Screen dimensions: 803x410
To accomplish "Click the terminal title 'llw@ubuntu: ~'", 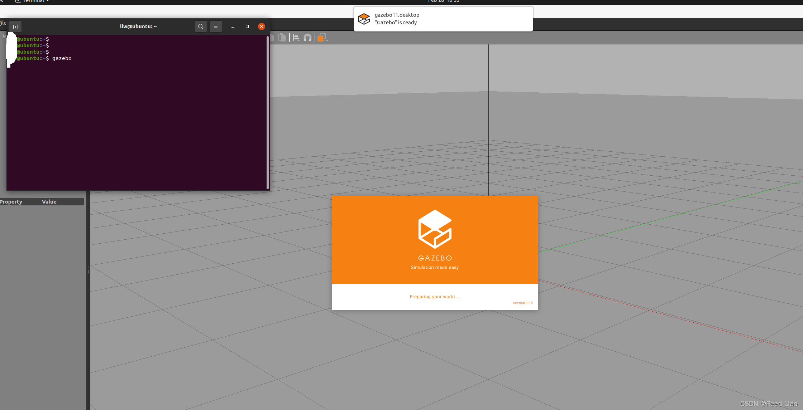I will click(138, 26).
